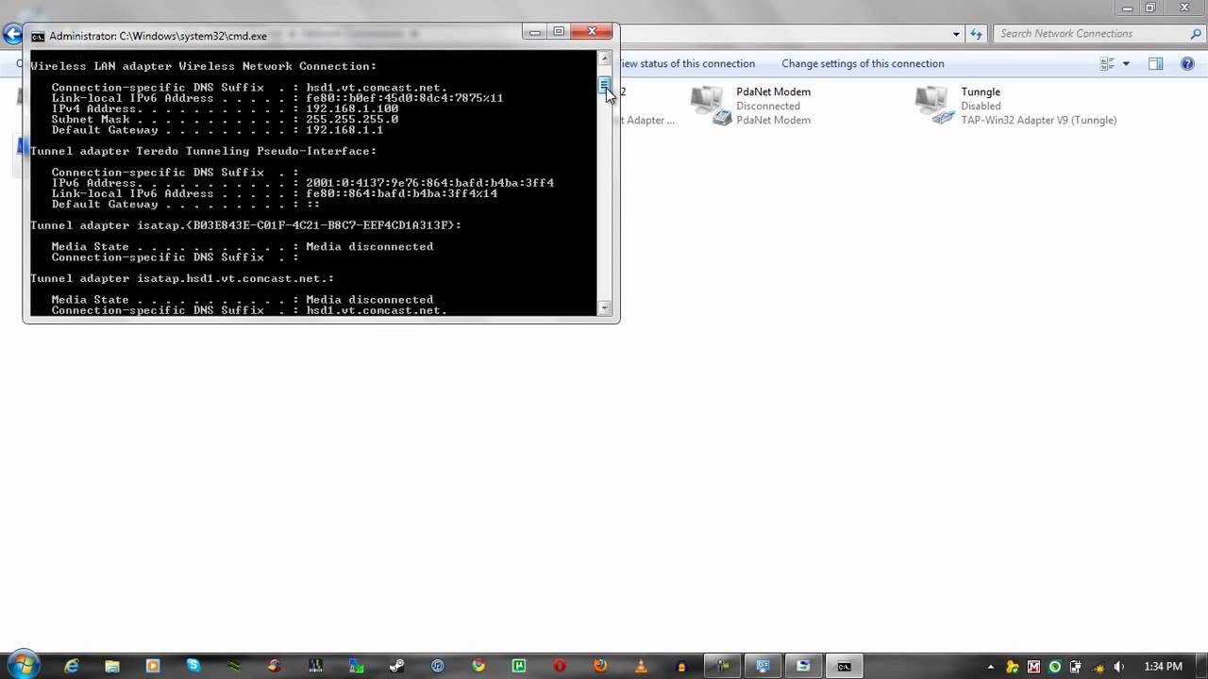The width and height of the screenshot is (1208, 679).
Task: Expand the view options dropdown arrow
Action: click(1126, 63)
